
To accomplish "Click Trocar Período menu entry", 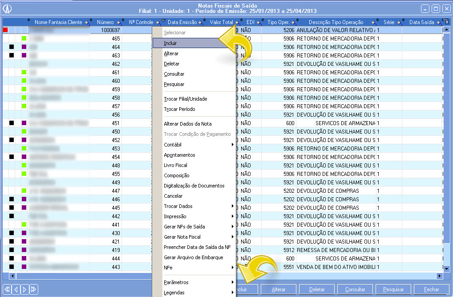I will 179,109.
